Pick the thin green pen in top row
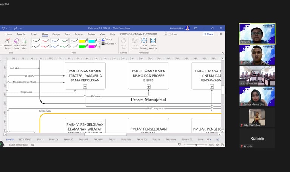The width and height of the screenshot is (290, 172). click(64, 41)
